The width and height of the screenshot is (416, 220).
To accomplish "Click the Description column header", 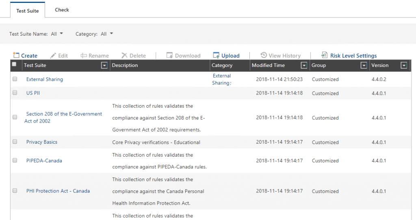I will pyautogui.click(x=125, y=65).
